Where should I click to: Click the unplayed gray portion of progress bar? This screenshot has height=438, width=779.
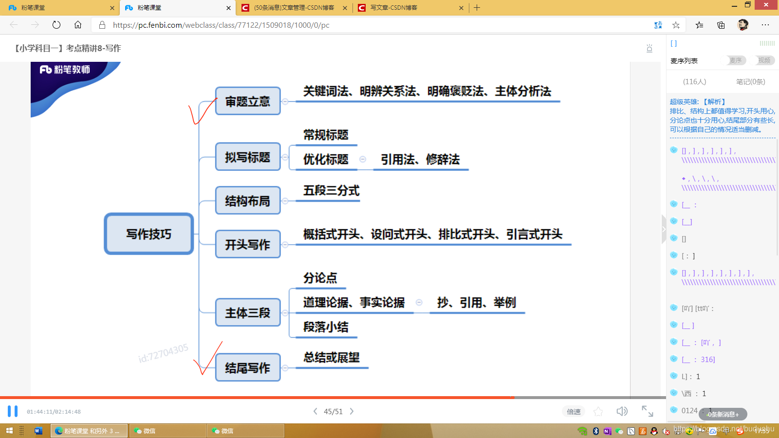[590, 398]
